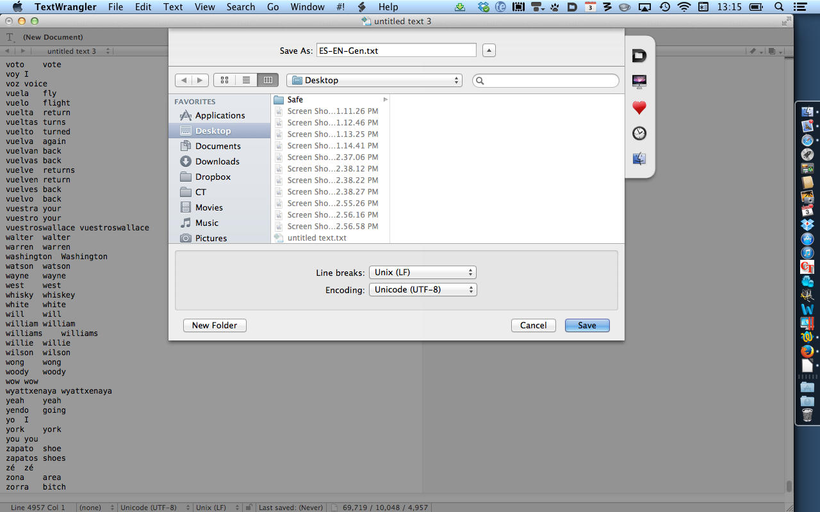Go back using the left navigation arrow
This screenshot has width=820, height=512.
(x=184, y=80)
